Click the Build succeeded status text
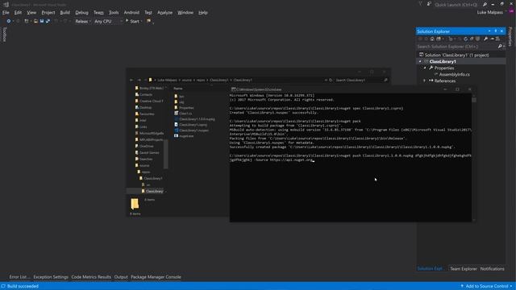516x290 pixels. coord(23,287)
